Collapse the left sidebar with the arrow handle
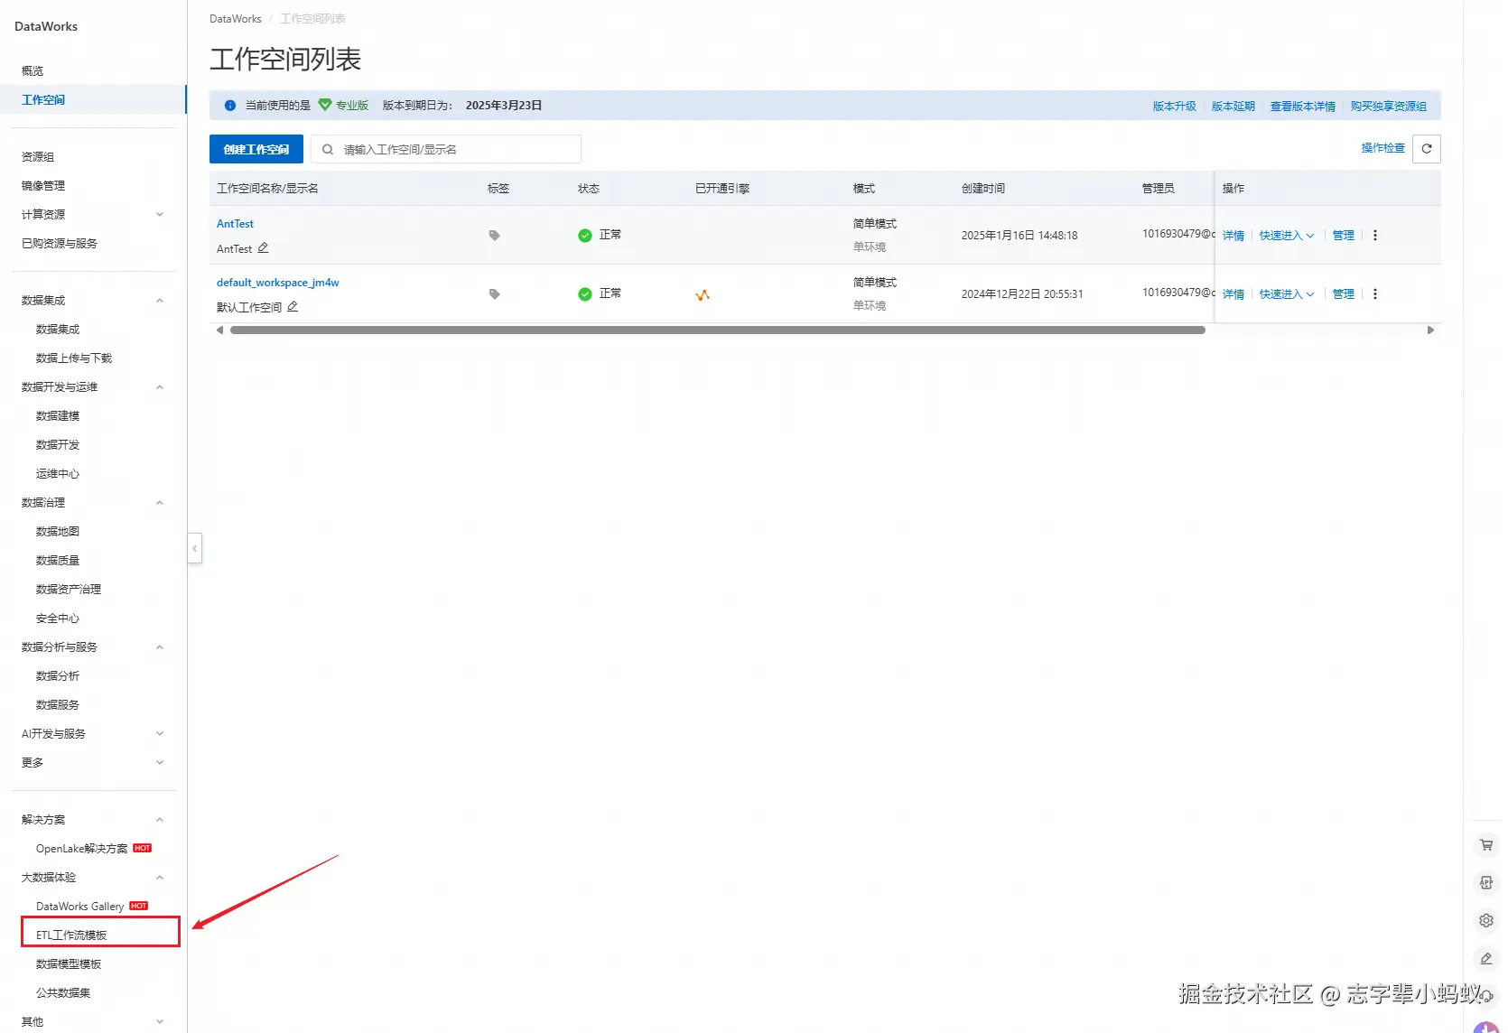 [194, 548]
